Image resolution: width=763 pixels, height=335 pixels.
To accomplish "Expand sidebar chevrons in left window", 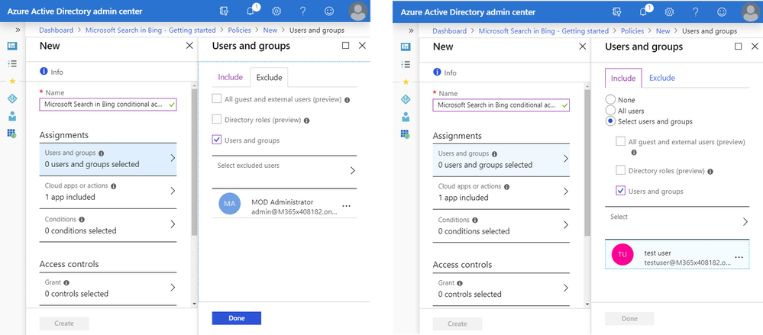I will pos(18,31).
